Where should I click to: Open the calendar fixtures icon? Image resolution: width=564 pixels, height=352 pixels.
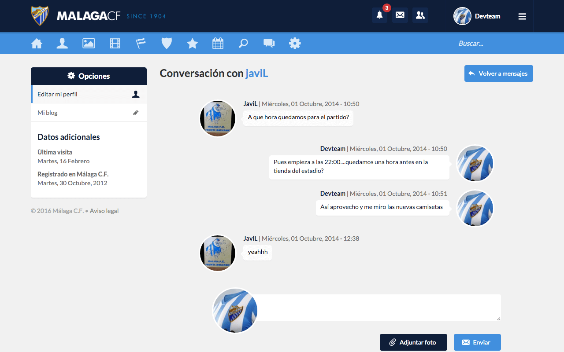point(218,43)
